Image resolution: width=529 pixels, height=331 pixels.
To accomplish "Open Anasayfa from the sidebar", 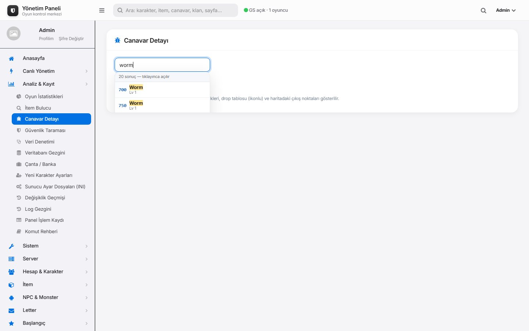I will [48, 58].
